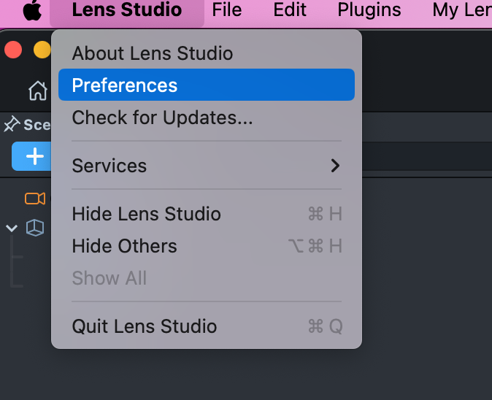Image resolution: width=492 pixels, height=400 pixels.
Task: Click the blue plus add button
Action: tap(34, 156)
